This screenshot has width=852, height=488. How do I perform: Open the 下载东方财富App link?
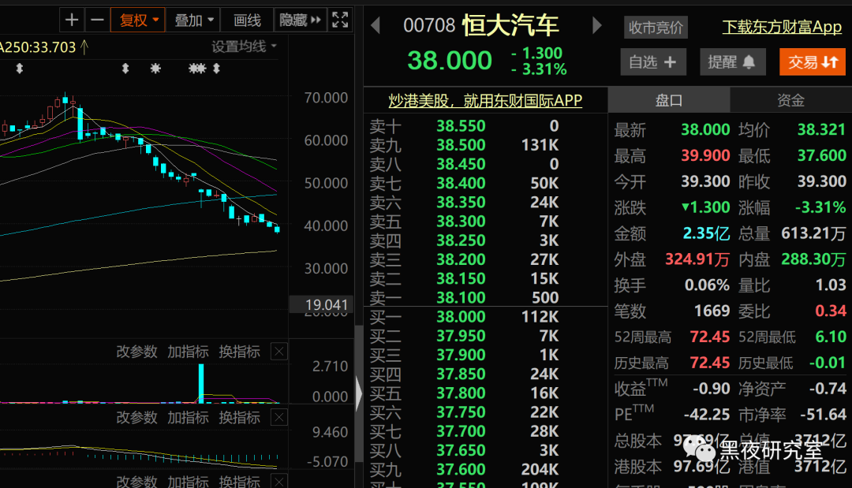pyautogui.click(x=782, y=27)
